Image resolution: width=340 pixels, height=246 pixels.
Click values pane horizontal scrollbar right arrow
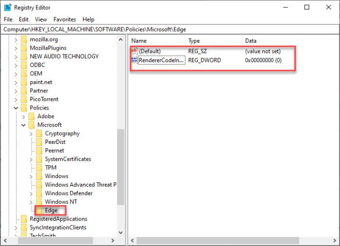[x=335, y=240]
